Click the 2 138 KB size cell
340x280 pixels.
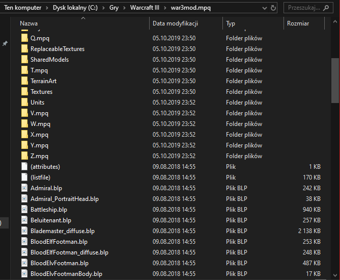[x=309, y=231]
